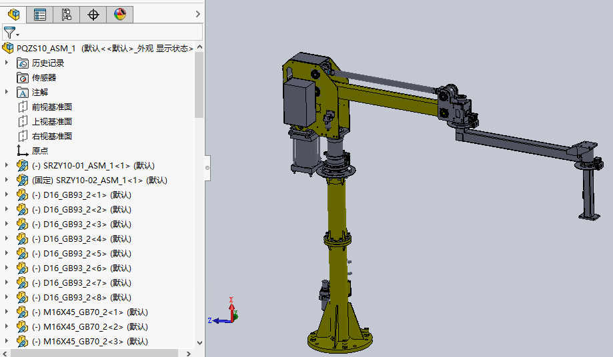This screenshot has width=613, height=357.
Task: Select the 传感器 label
Action: click(x=44, y=78)
